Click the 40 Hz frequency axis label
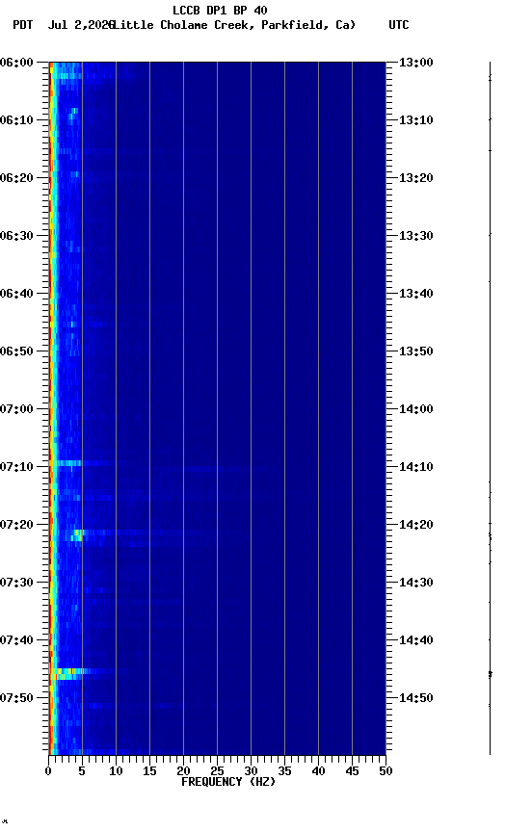 pos(319,771)
